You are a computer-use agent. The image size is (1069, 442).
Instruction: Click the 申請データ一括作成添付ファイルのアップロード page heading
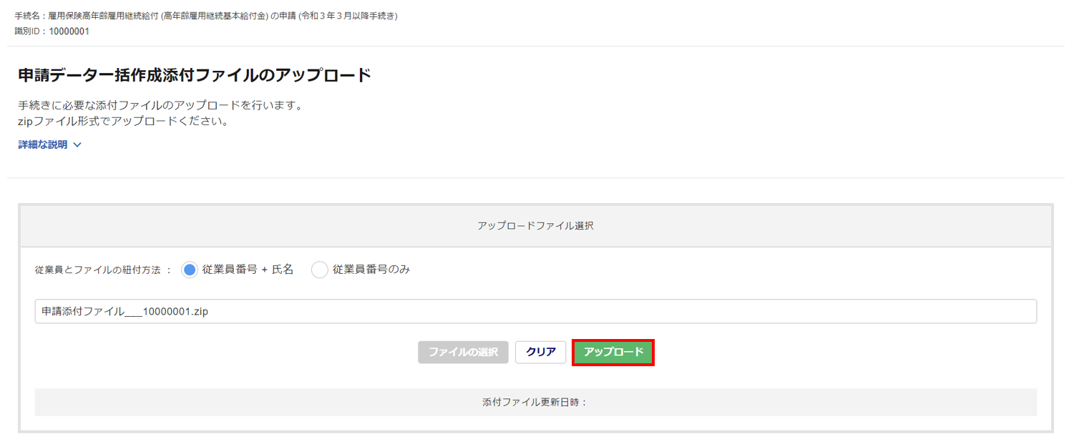pyautogui.click(x=195, y=75)
